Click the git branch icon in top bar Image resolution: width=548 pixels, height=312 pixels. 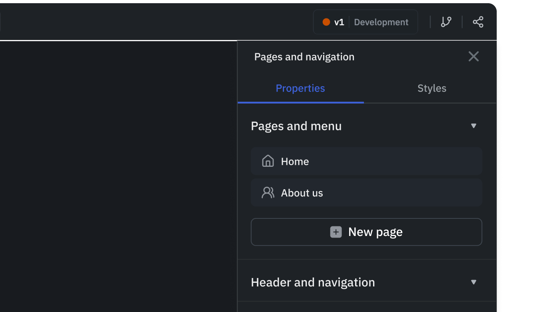[x=446, y=22]
